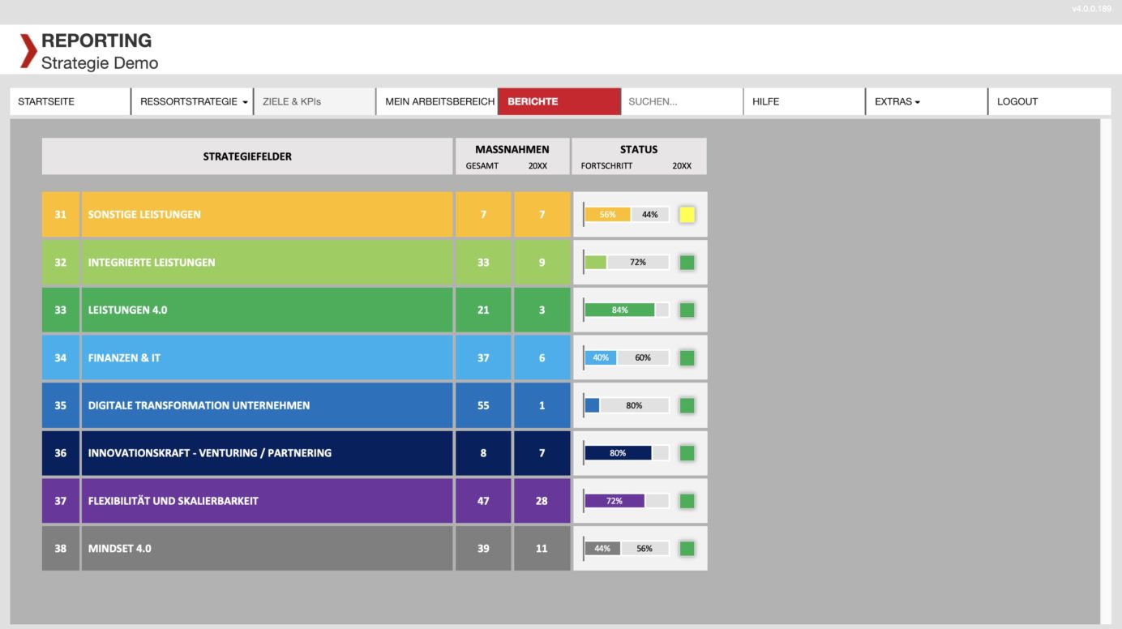The width and height of the screenshot is (1122, 629).
Task: Expand the Extras dropdown
Action: 895,101
